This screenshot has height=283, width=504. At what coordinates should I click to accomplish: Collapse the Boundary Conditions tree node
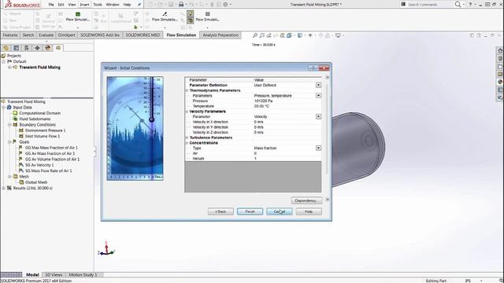(9, 124)
